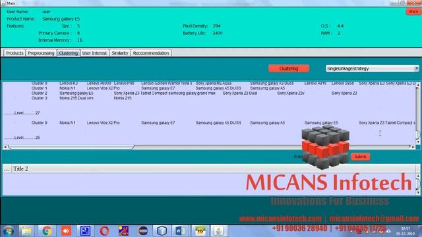Click Pixel Density value 294
Viewport: 422px width, 237px height.
(x=217, y=26)
